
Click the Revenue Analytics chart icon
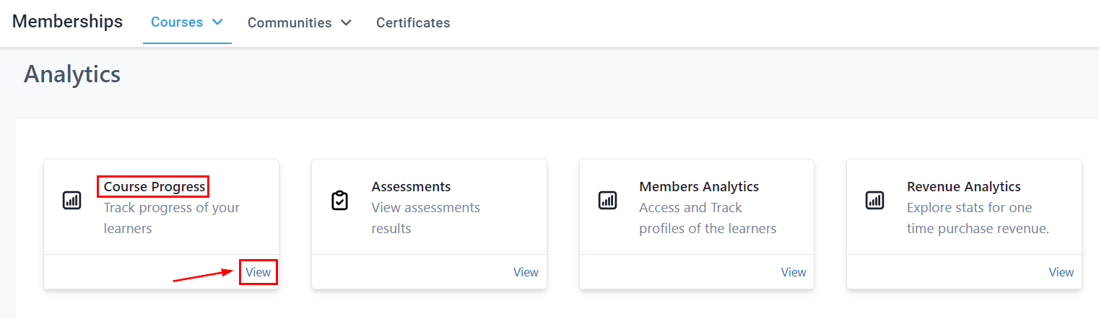coord(874,201)
